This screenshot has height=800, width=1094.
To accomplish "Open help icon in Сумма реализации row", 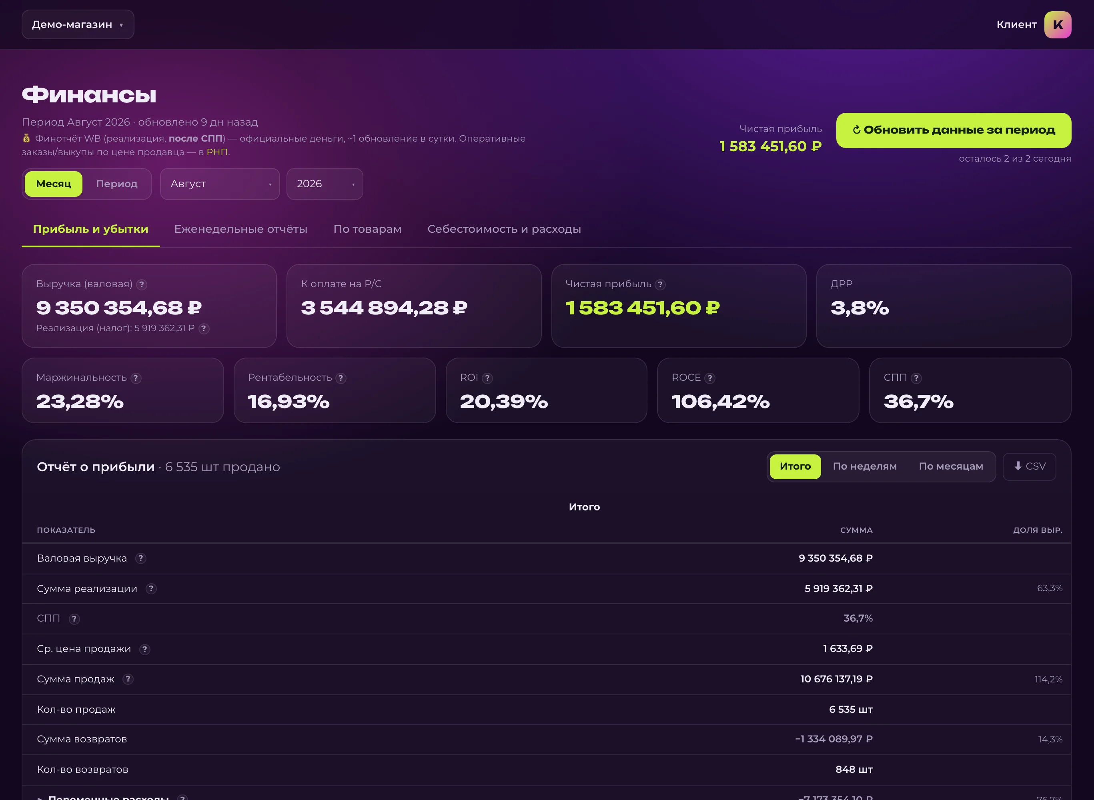I will (x=151, y=589).
